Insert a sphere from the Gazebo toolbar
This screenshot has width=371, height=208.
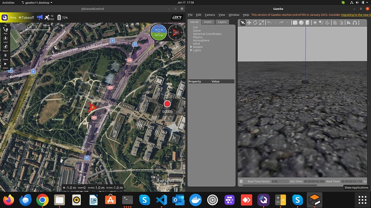coord(301,22)
